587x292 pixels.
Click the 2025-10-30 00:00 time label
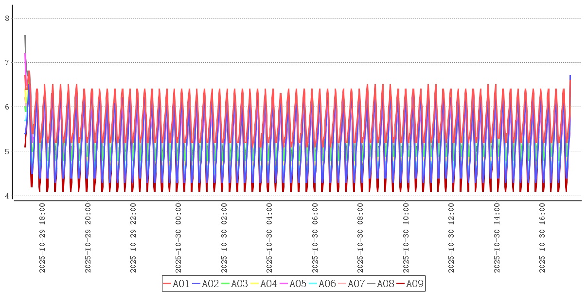178,238
